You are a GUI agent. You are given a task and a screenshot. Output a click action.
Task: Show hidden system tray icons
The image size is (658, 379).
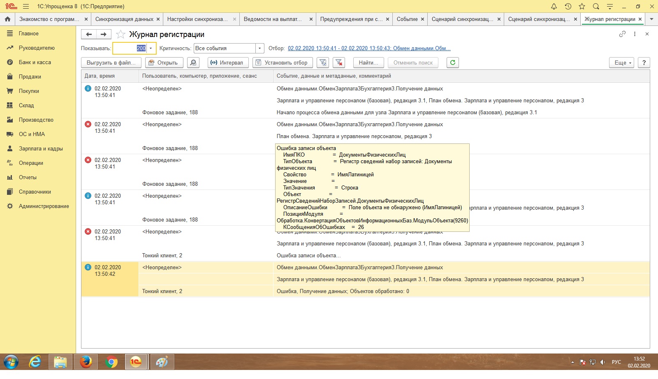(572, 362)
